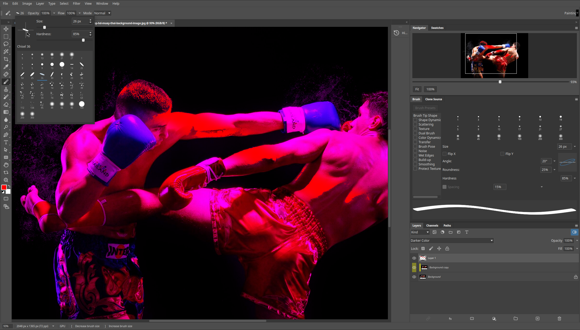The height and width of the screenshot is (330, 580).
Task: Click the Navigator zoom slider handle
Action: [x=500, y=82]
